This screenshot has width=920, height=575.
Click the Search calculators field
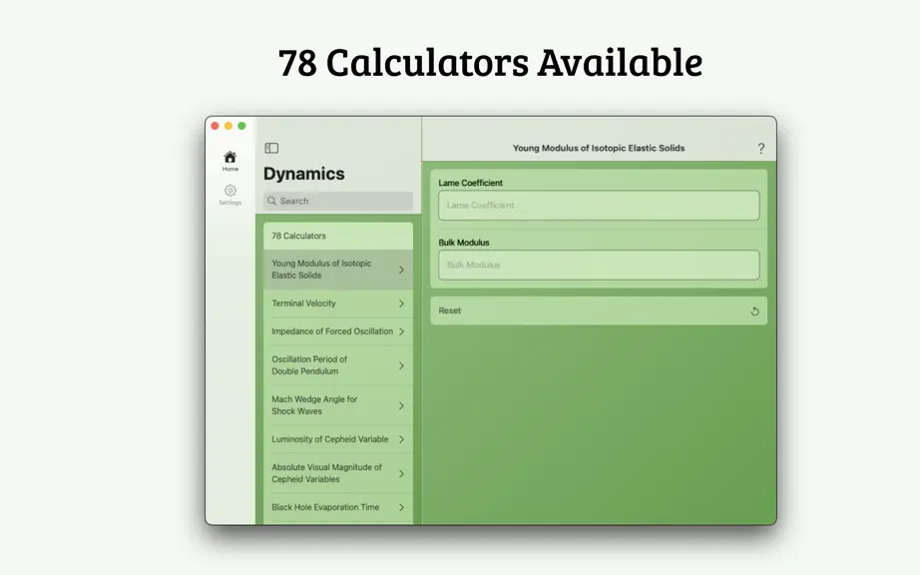tap(338, 201)
